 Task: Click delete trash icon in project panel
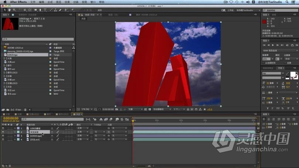[x=25, y=110]
